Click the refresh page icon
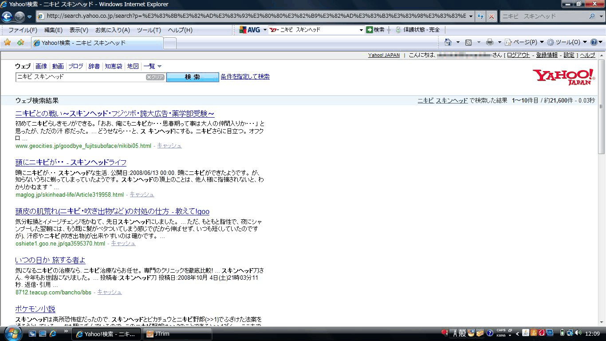 click(x=480, y=16)
